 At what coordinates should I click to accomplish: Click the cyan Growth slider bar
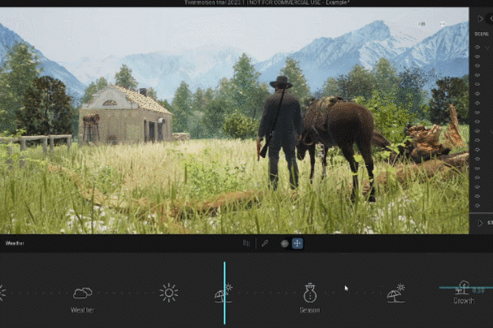(466, 287)
